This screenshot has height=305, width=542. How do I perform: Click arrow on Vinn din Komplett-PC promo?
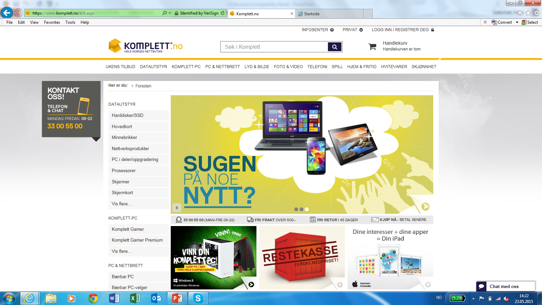click(x=251, y=285)
